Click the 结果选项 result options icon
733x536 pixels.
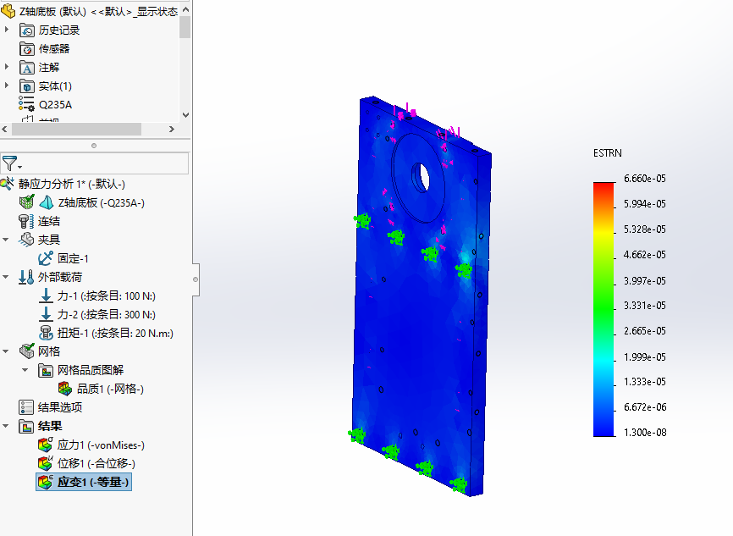(26, 407)
